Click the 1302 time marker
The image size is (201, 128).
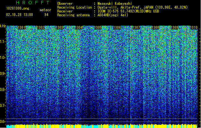pyautogui.click(x=41, y=28)
